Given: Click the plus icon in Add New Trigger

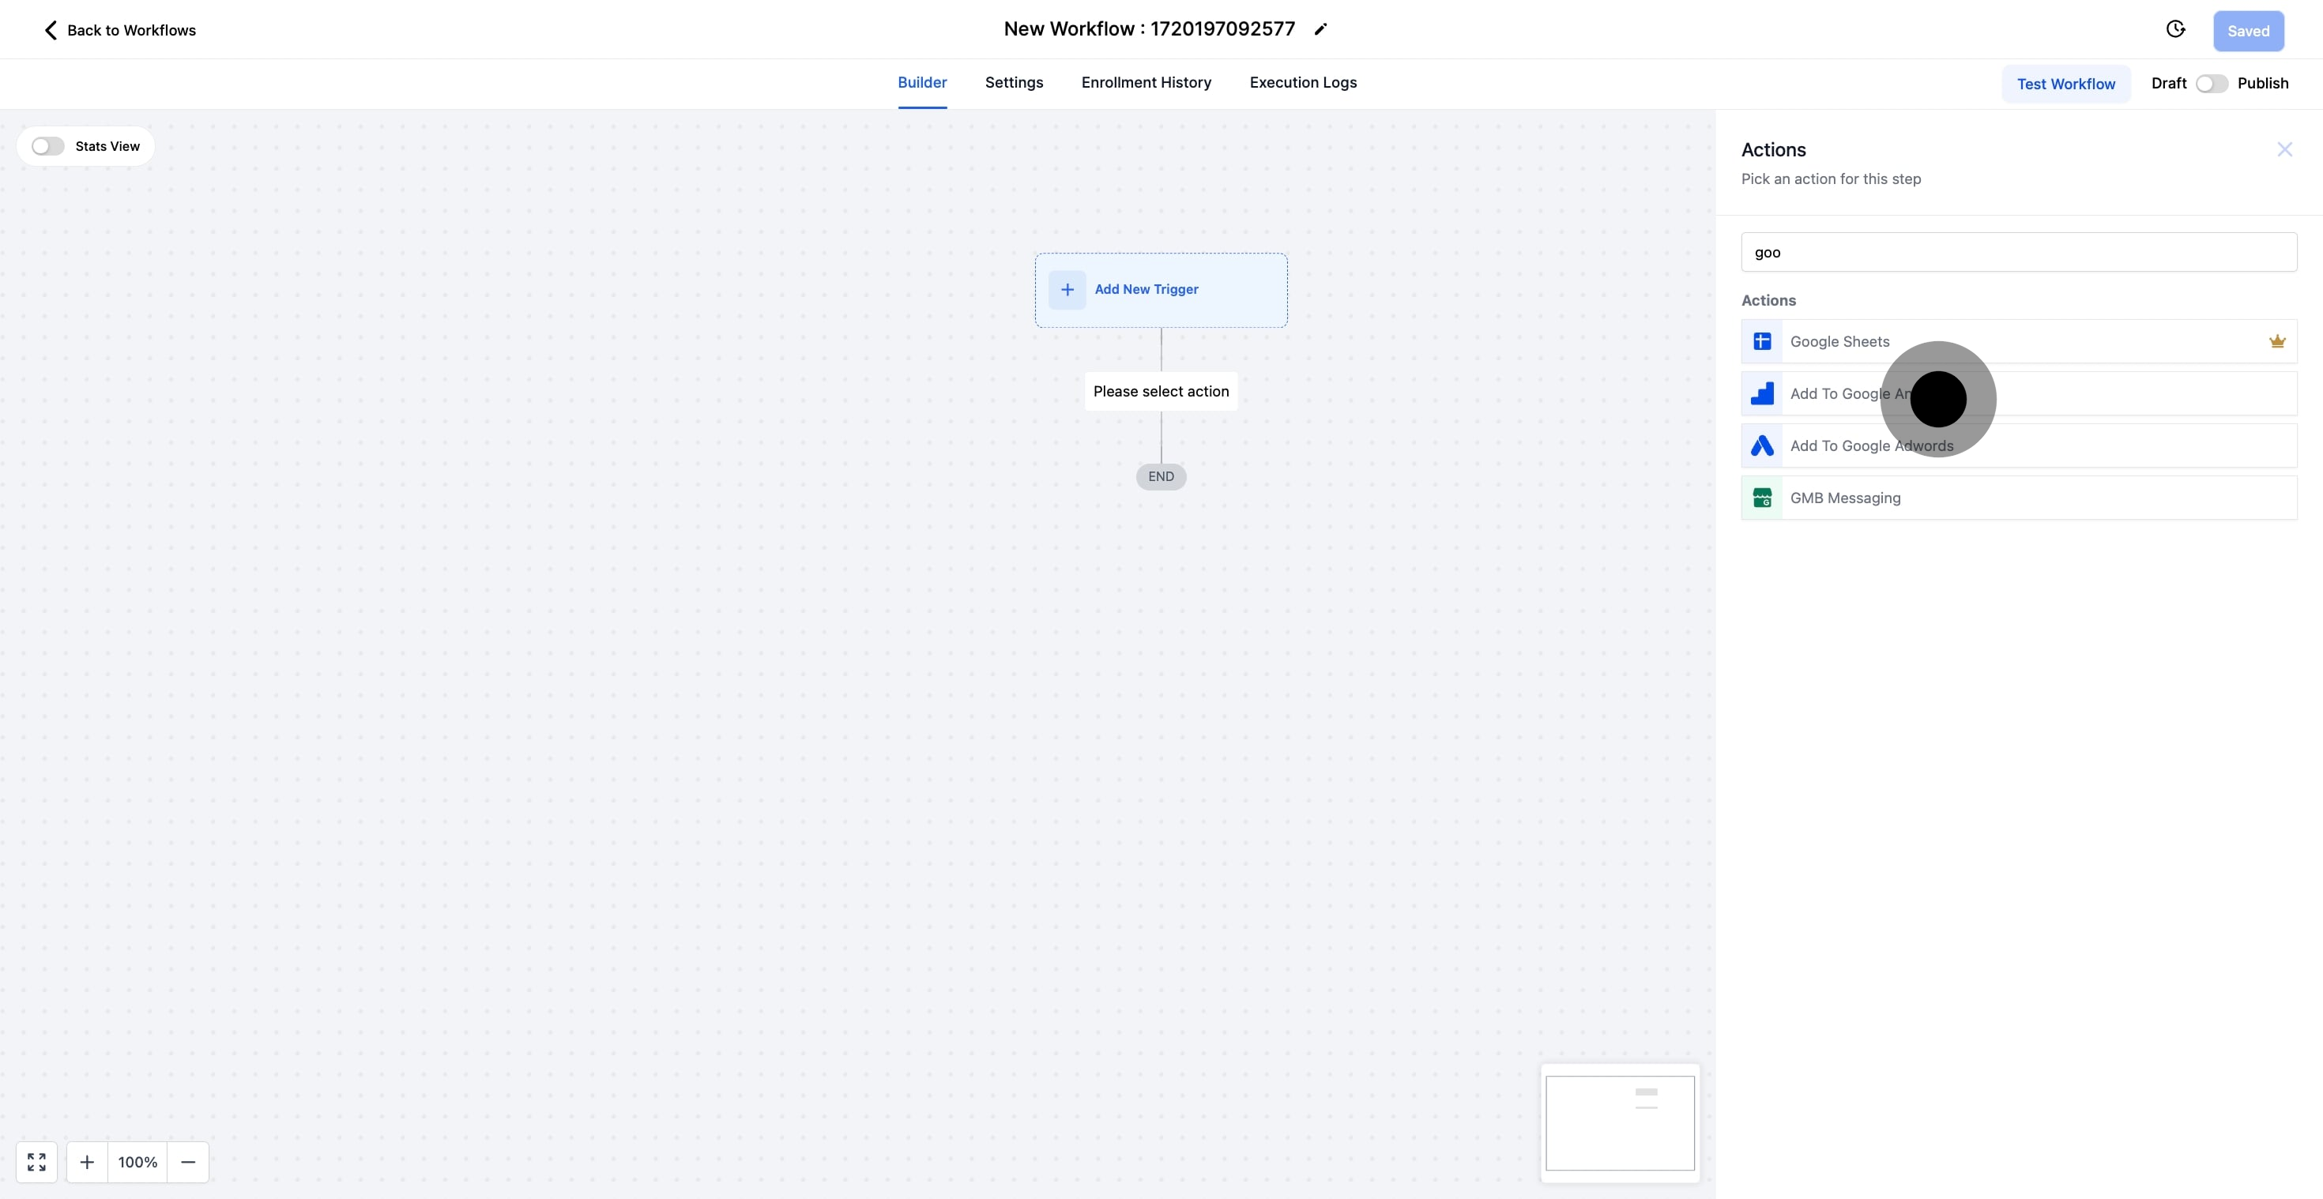Looking at the screenshot, I should coord(1067,289).
